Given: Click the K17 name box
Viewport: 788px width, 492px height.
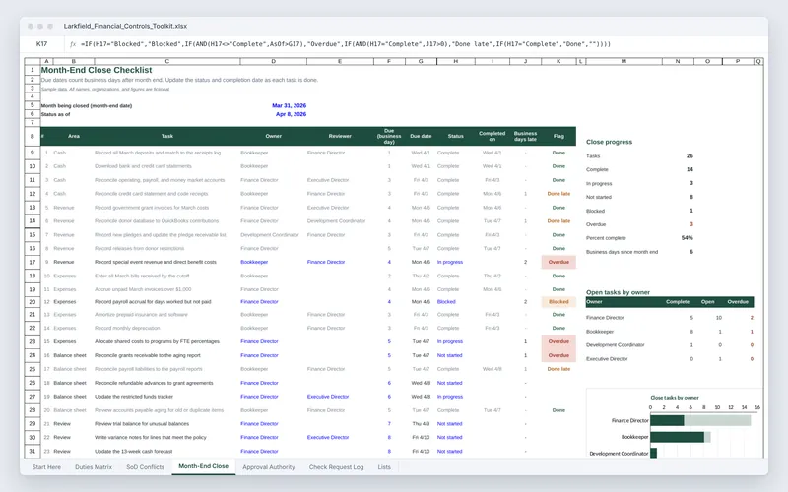Looking at the screenshot, I should (x=41, y=44).
